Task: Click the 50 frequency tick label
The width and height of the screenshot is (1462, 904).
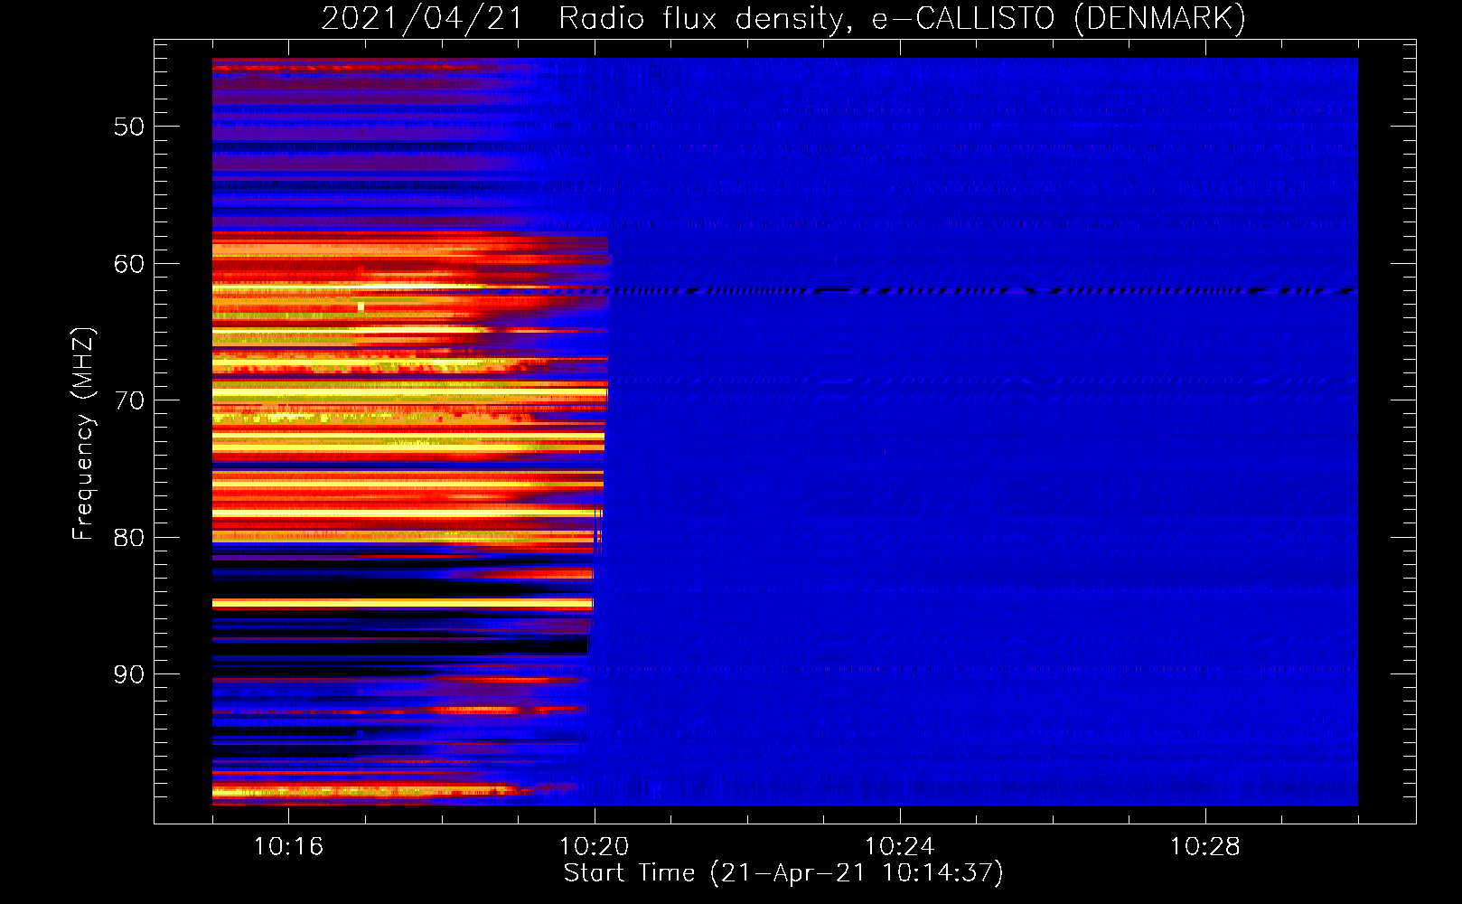Action: pyautogui.click(x=129, y=127)
